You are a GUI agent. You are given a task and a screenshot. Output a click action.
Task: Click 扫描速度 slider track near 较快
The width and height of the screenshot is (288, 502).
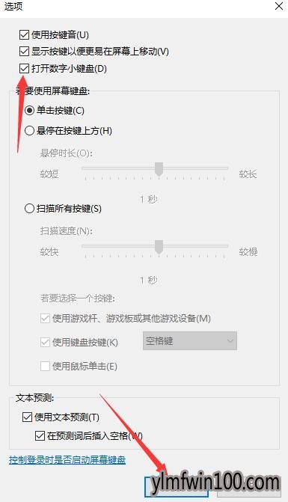90,246
